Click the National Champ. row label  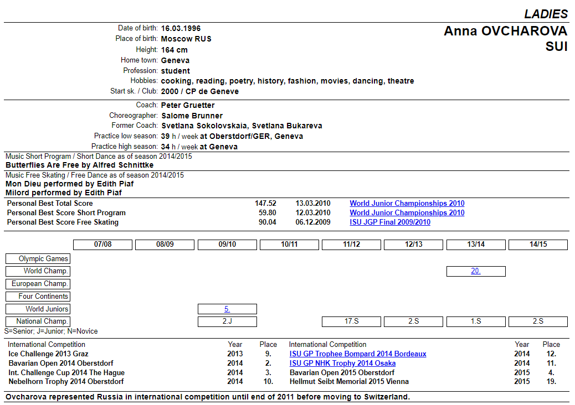38,321
